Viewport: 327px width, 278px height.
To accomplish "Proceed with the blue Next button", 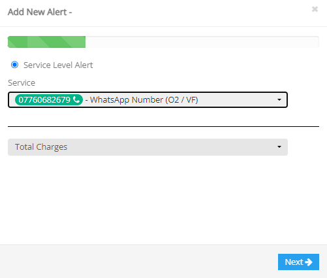I will (298, 262).
